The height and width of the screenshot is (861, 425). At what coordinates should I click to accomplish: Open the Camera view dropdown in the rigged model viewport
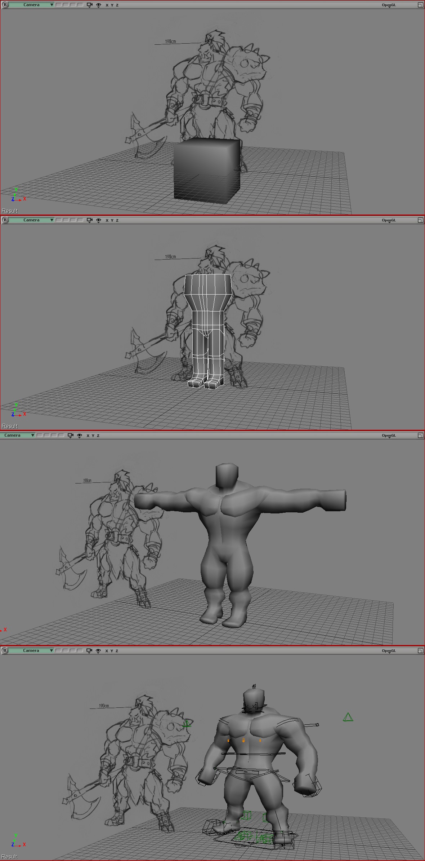click(x=31, y=650)
